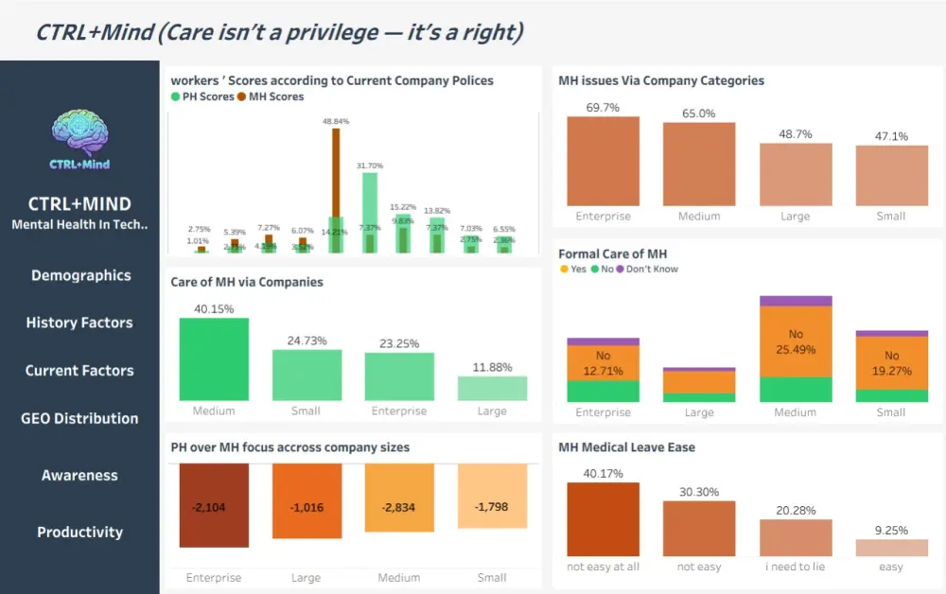946x594 pixels.
Task: Click the No 25.49% Medium segment
Action: coord(796,341)
